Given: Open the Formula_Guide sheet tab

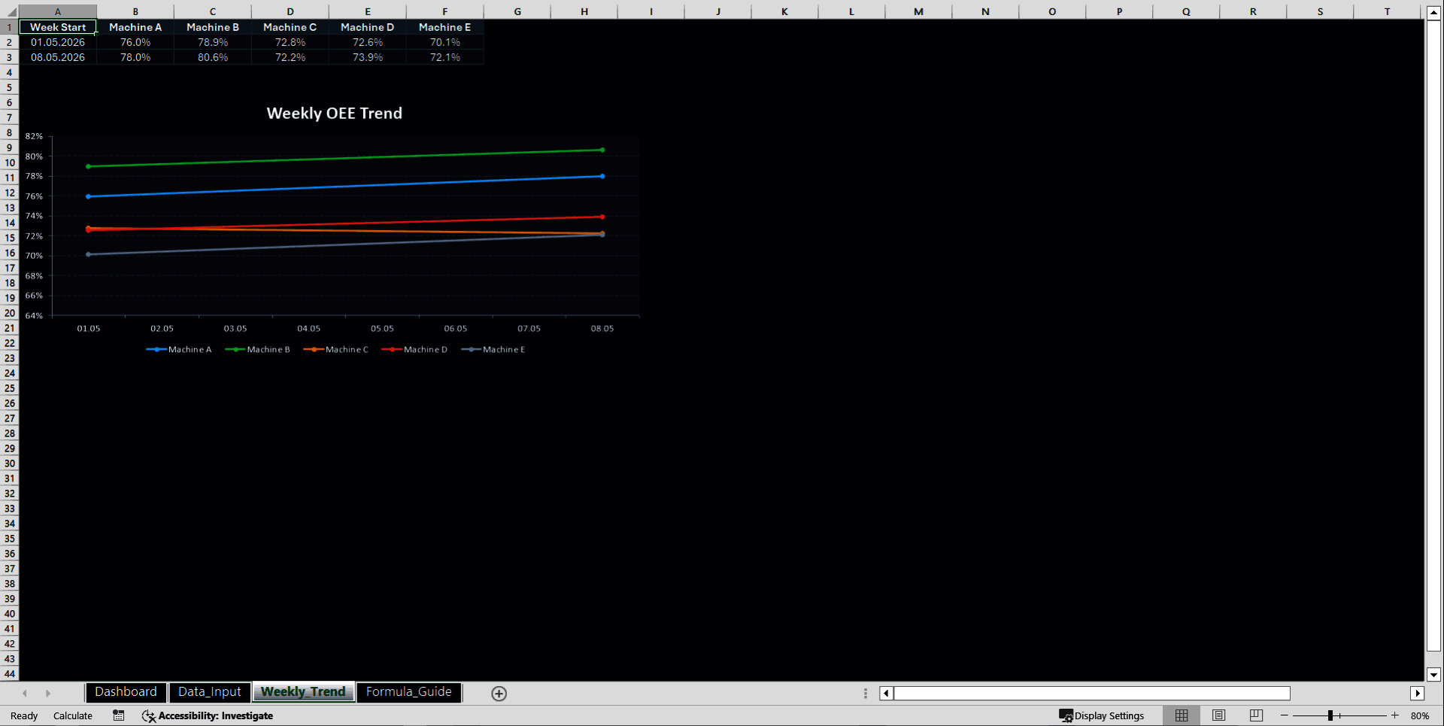Looking at the screenshot, I should 408,692.
